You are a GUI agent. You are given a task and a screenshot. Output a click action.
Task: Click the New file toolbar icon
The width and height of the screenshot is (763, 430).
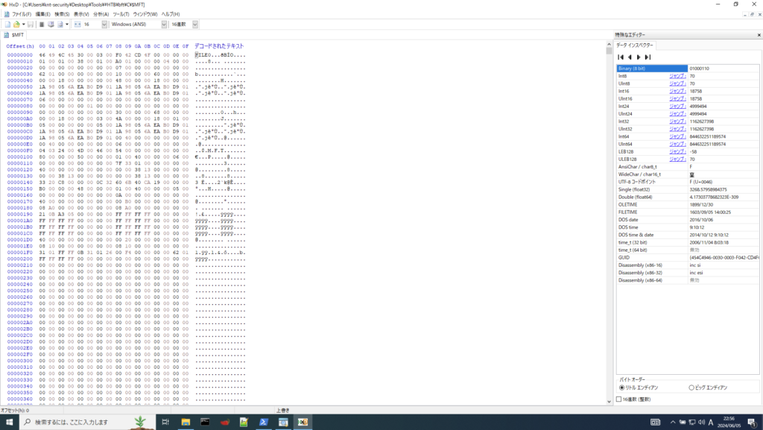pos(6,25)
